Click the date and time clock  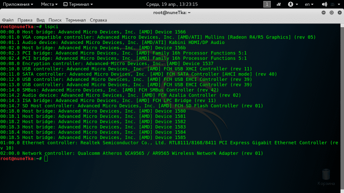(172, 4)
